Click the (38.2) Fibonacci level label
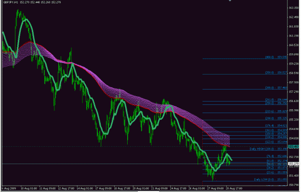The width and height of the screenshot is (301, 192). 276,168
